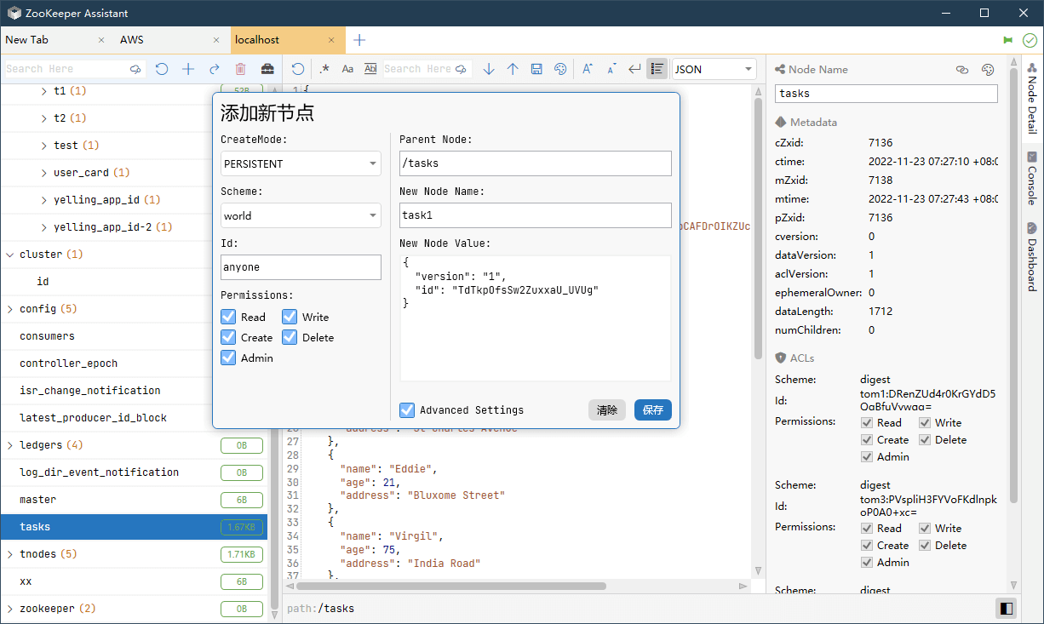
Task: Open the Dashboard side tab
Action: click(x=1032, y=257)
